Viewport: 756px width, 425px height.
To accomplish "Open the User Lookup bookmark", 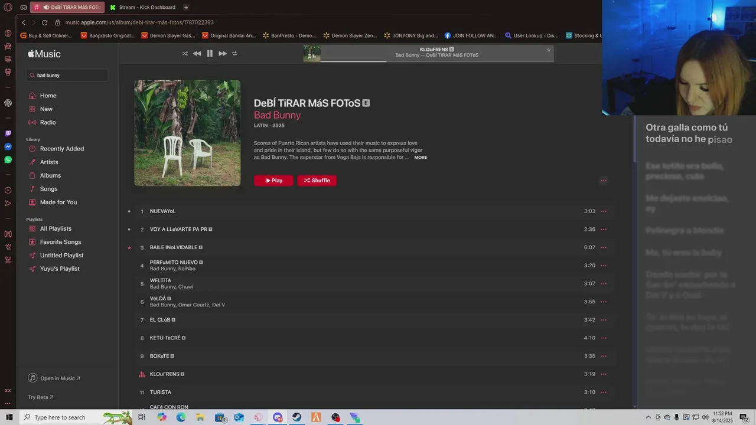I will [532, 35].
